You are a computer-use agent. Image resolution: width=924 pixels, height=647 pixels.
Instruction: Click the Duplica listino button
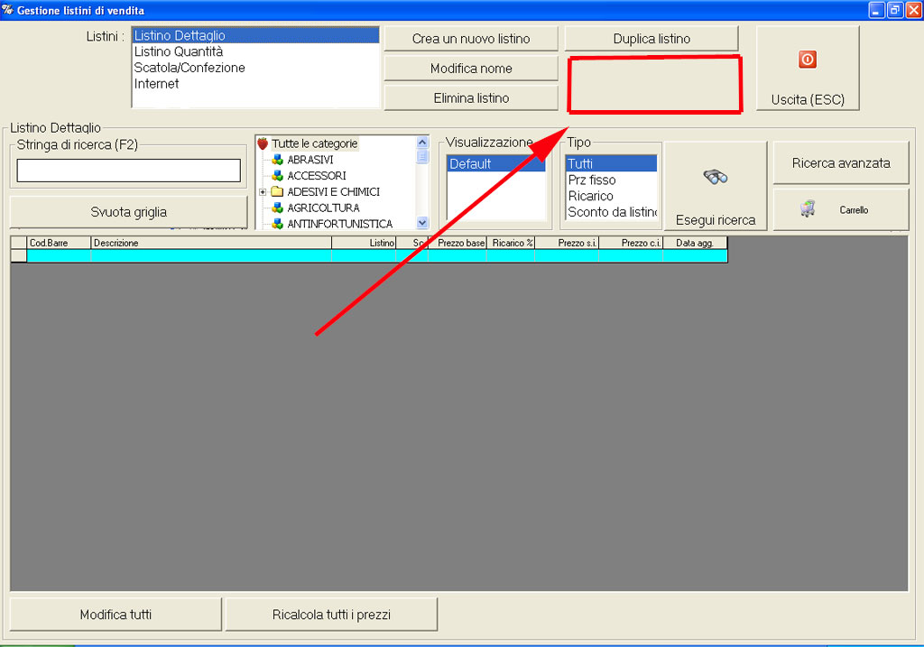[x=651, y=39]
